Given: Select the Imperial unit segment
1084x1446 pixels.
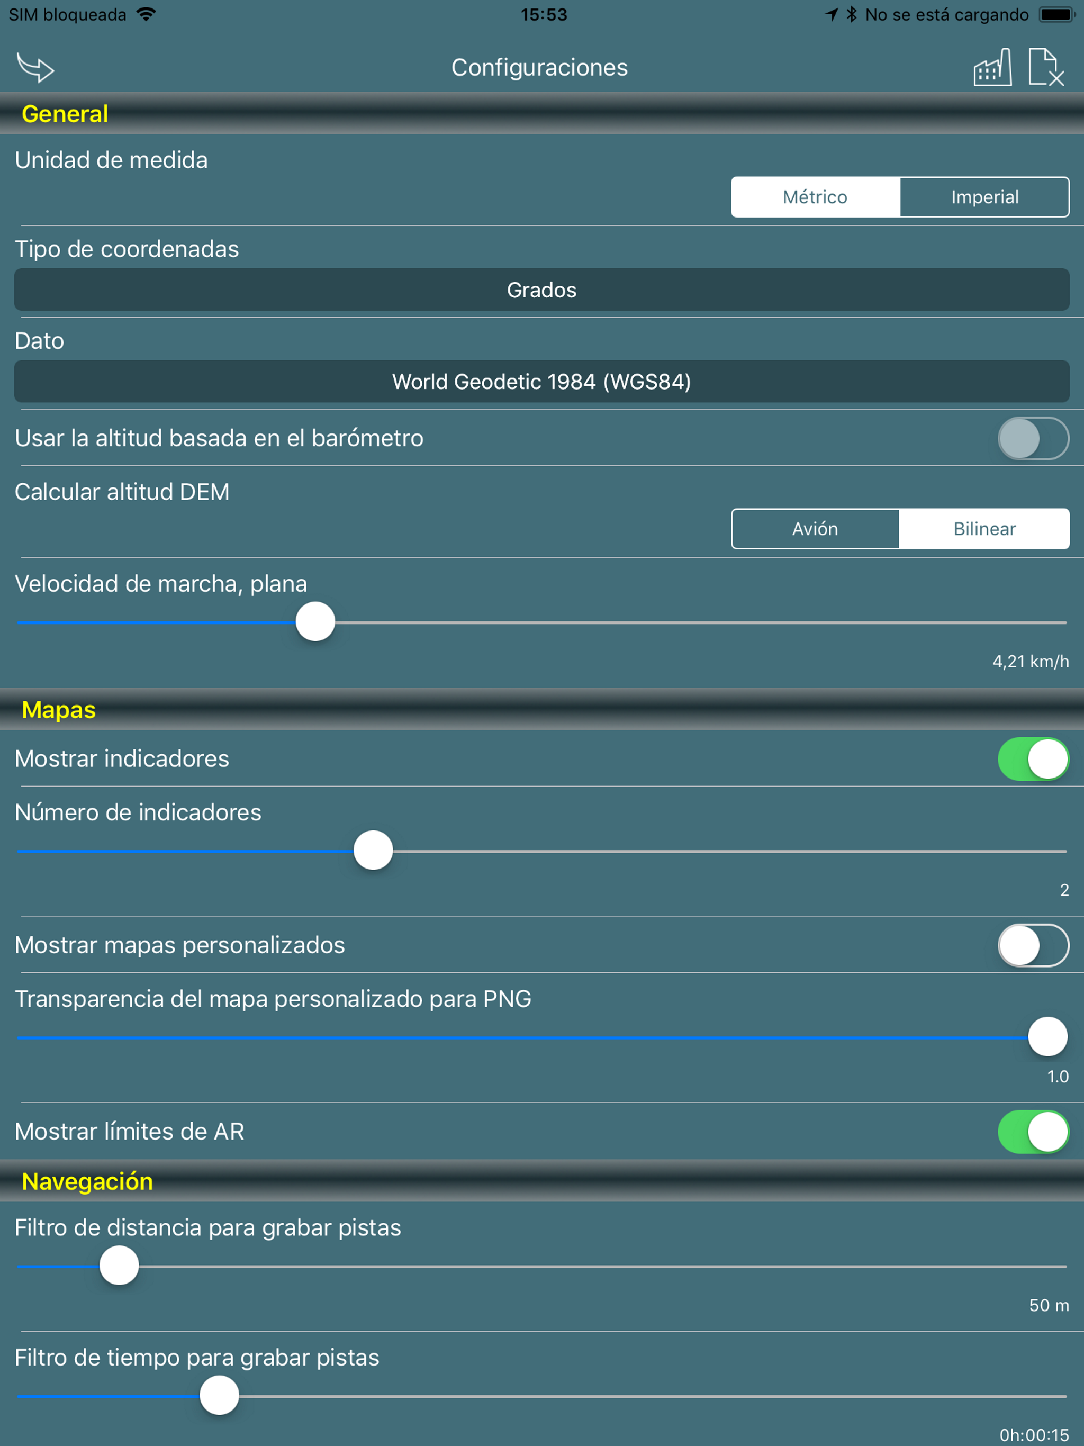Looking at the screenshot, I should pos(984,197).
